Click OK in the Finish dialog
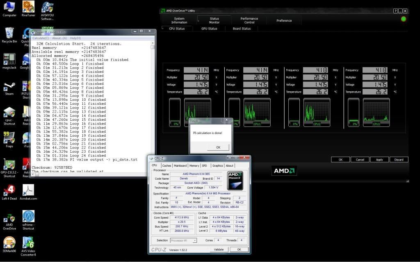 click(x=218, y=147)
